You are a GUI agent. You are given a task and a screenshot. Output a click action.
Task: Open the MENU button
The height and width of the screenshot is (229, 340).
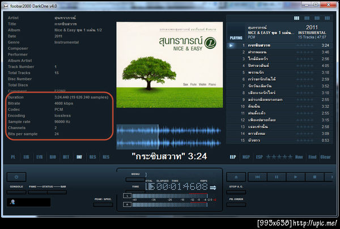[135, 179]
